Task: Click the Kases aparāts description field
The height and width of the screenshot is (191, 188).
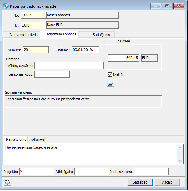Action: pos(82,15)
